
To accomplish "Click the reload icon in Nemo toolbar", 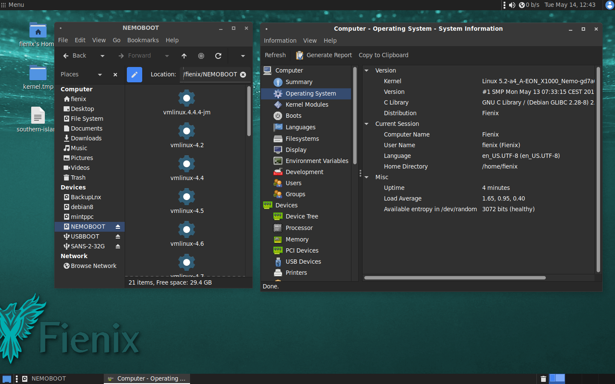I will (x=218, y=56).
